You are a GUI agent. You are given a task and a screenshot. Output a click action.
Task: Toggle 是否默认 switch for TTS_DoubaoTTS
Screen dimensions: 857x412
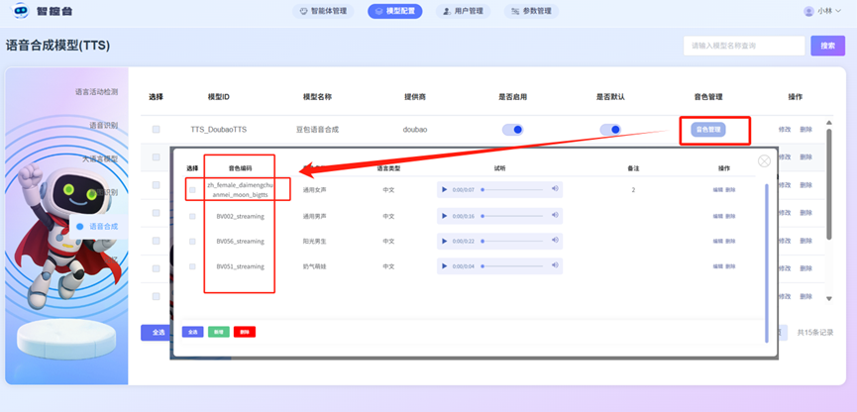click(610, 130)
